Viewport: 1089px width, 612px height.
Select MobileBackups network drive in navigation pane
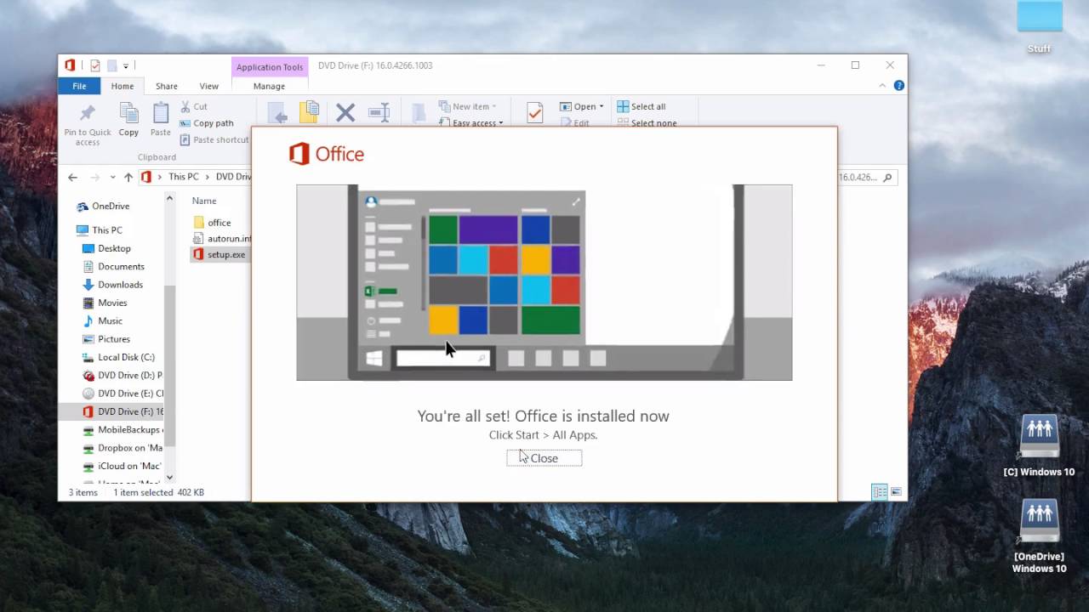coord(122,429)
